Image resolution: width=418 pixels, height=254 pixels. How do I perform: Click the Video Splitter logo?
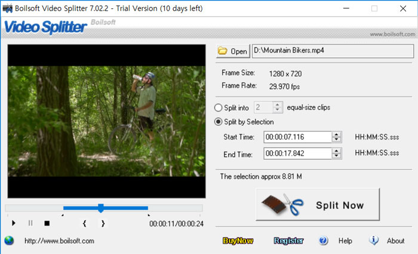pos(45,27)
